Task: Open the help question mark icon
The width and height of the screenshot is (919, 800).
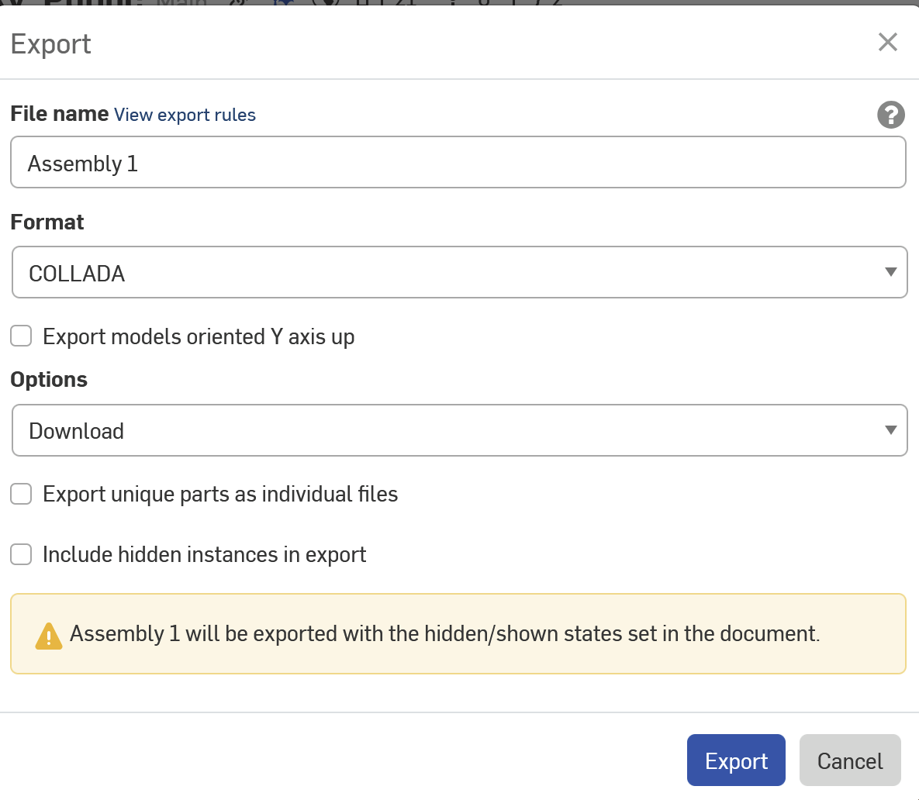Action: (890, 115)
